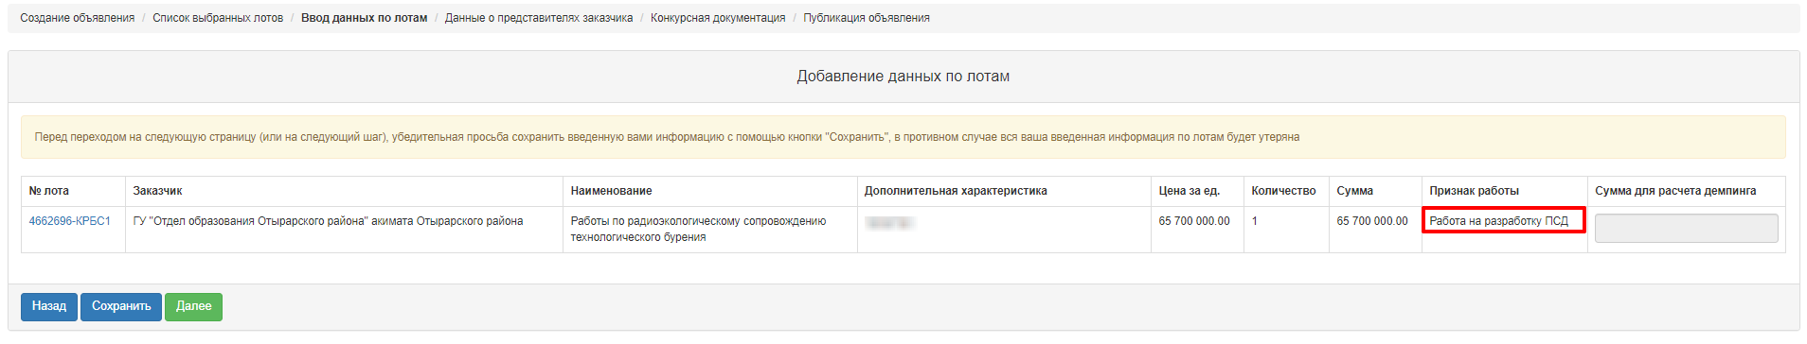Viewport: 1807px width, 344px height.
Task: Go to Конкурсная документация step
Action: click(x=718, y=18)
